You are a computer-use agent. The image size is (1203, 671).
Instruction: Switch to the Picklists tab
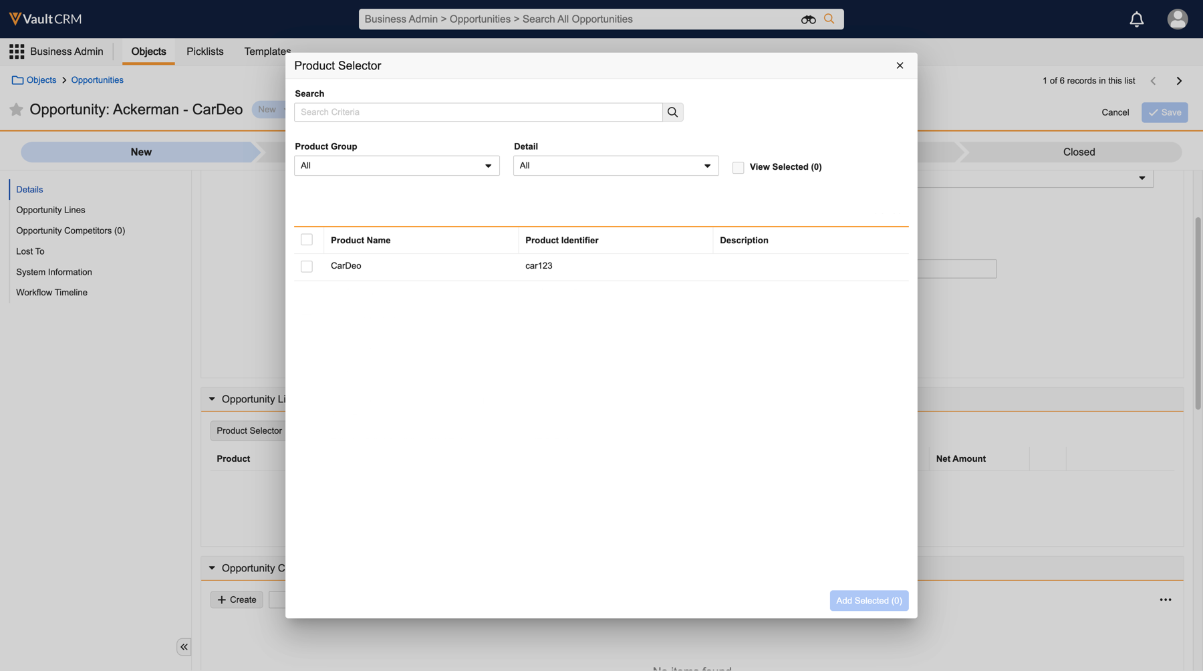205,51
